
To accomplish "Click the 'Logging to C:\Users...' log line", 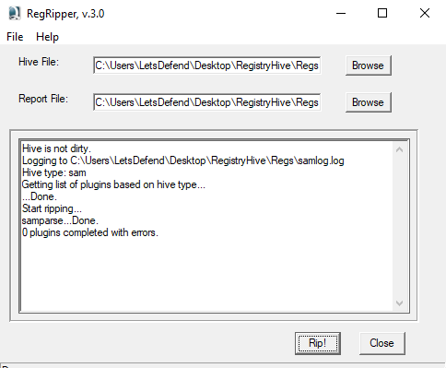I will (183, 160).
